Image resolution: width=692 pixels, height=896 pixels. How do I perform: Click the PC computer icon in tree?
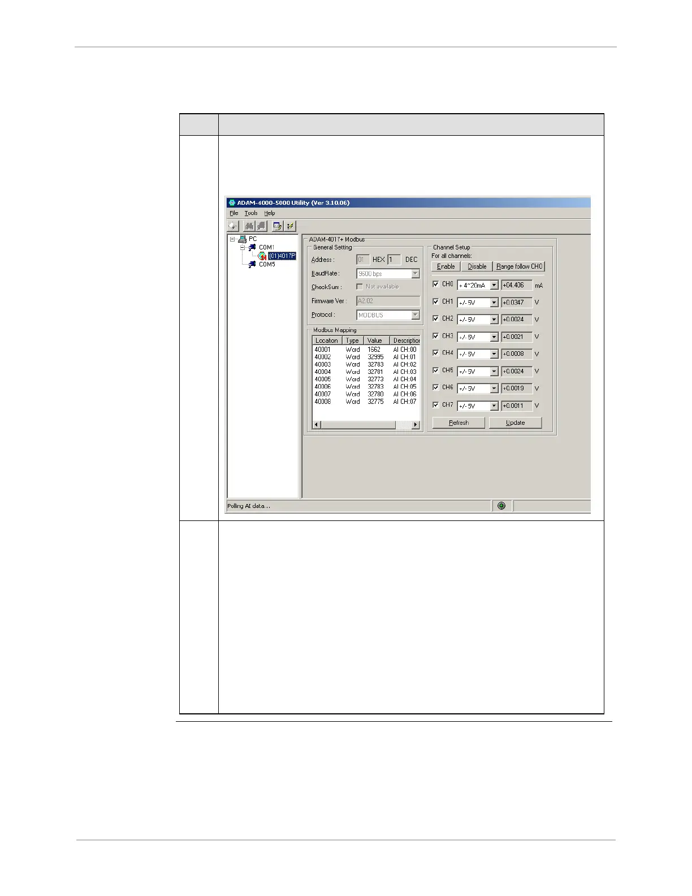tap(243, 239)
